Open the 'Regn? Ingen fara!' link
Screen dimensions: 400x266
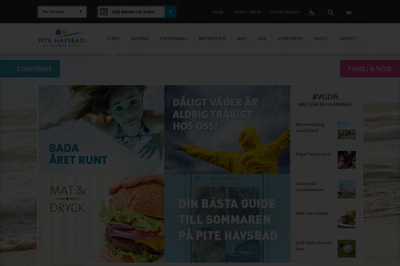pyautogui.click(x=313, y=154)
